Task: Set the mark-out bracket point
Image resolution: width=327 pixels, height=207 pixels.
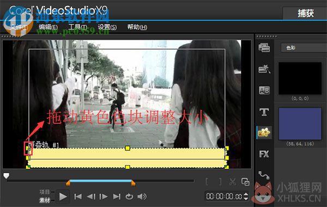Action: (220, 182)
